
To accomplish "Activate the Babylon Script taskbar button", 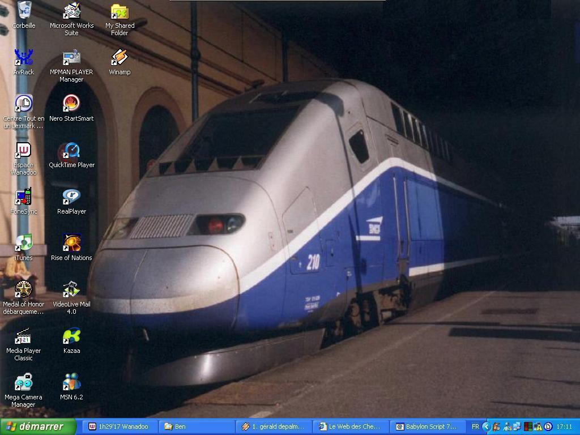I will pos(428,427).
